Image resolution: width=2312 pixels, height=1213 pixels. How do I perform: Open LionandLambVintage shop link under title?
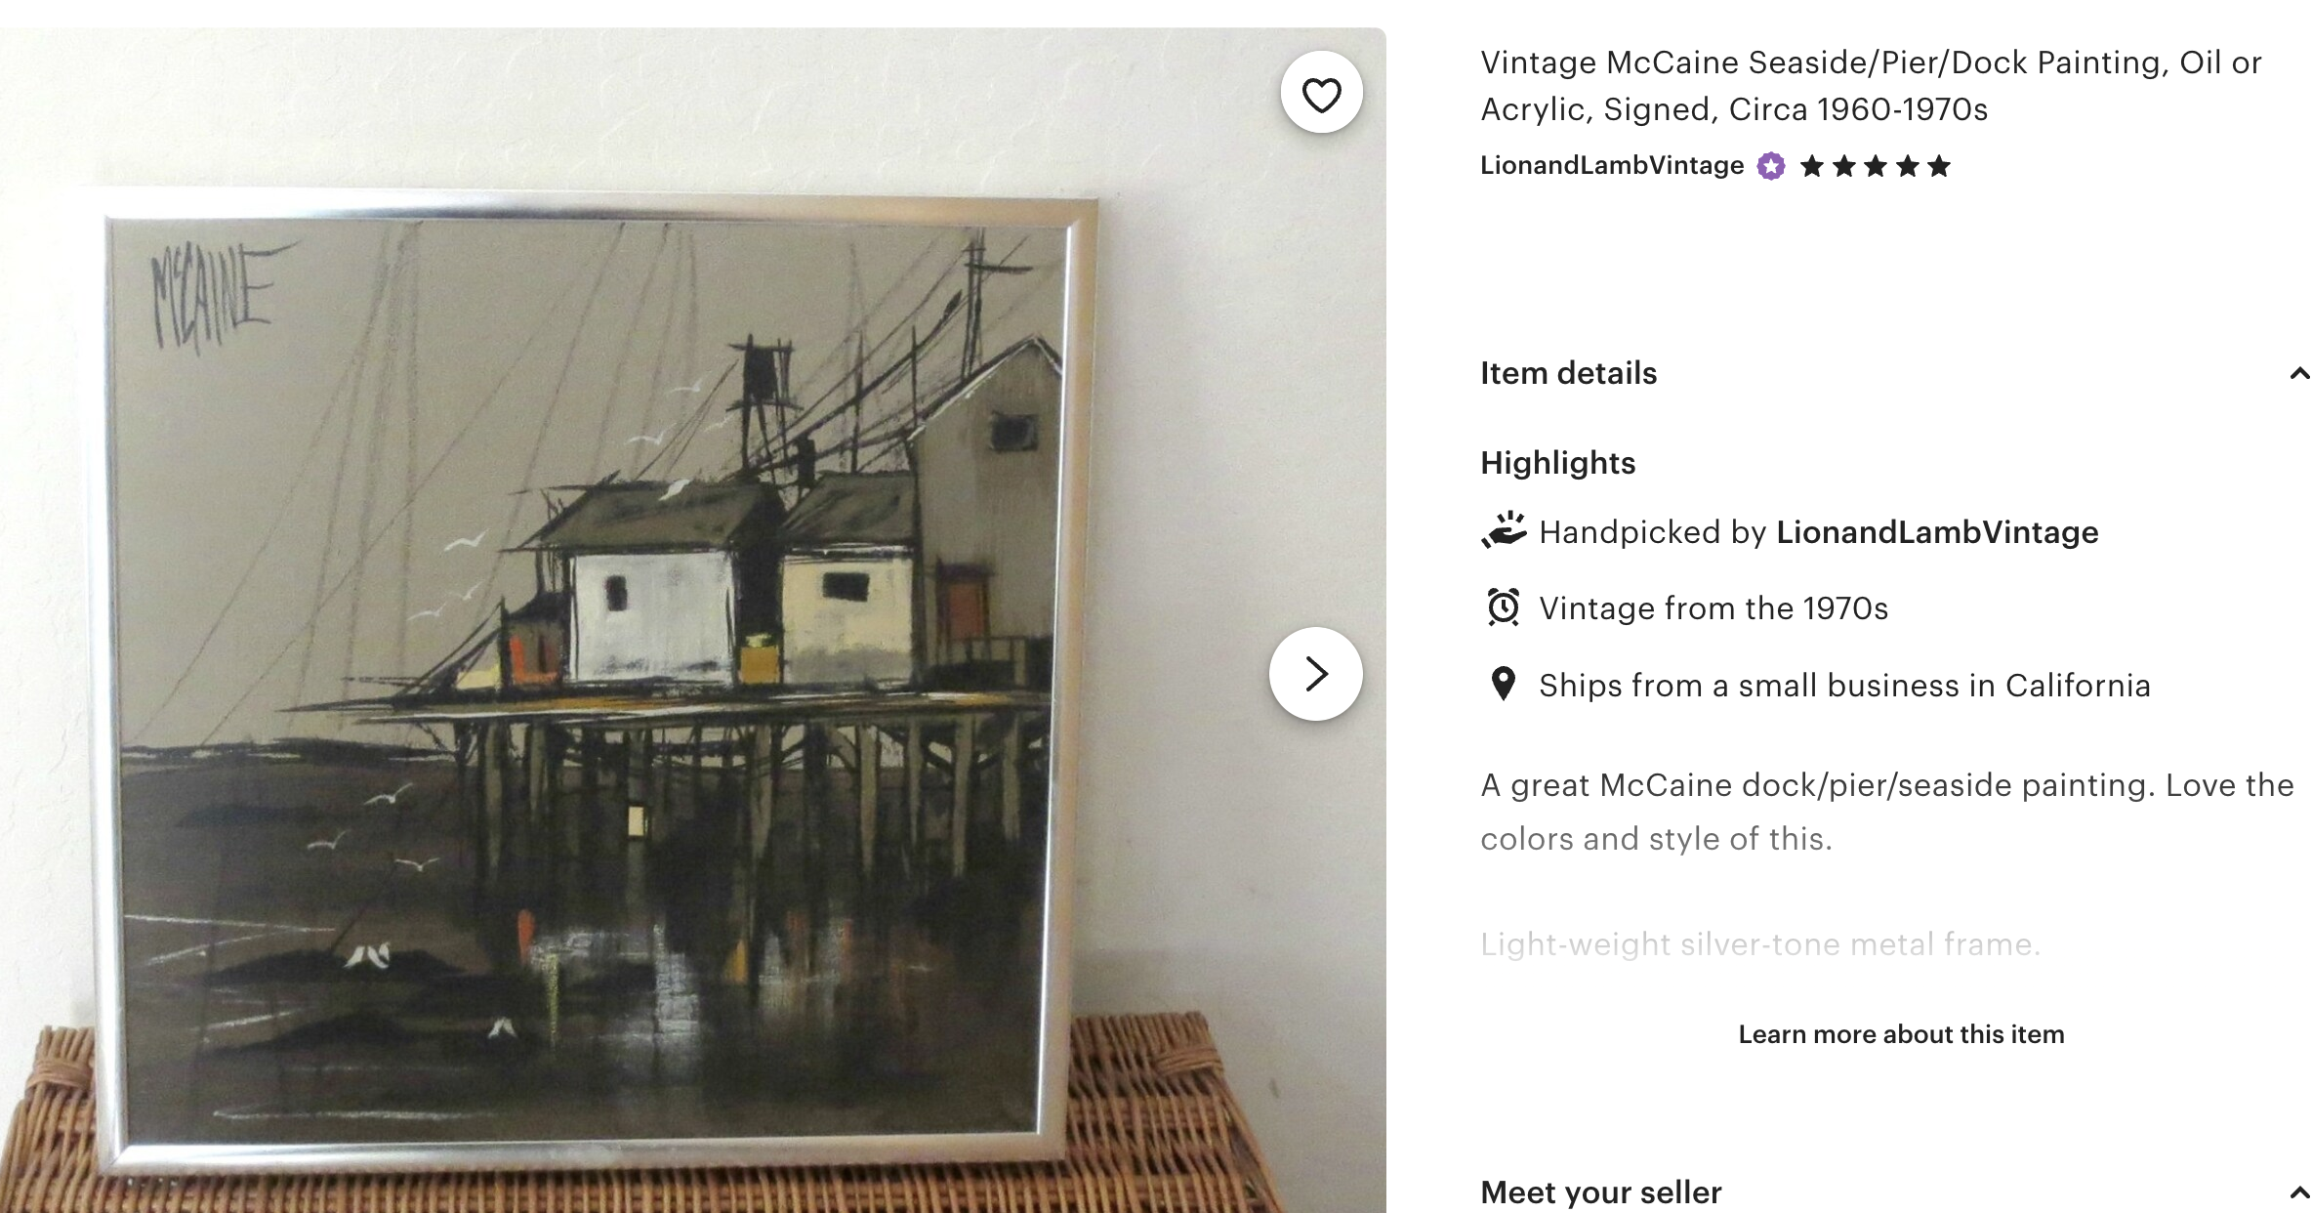click(1611, 166)
